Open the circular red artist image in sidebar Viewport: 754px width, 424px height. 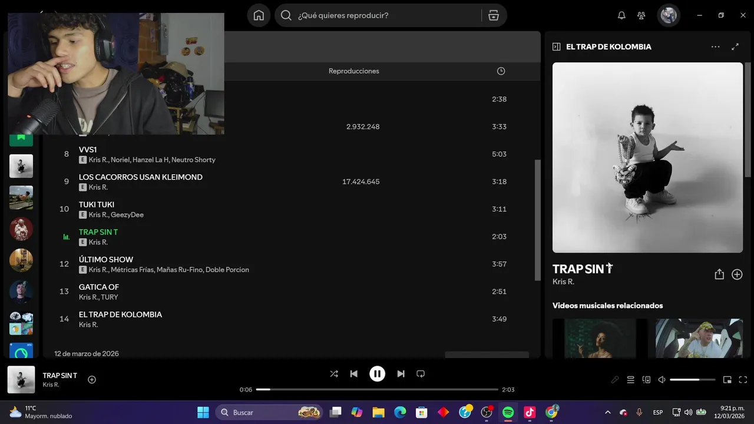21,229
